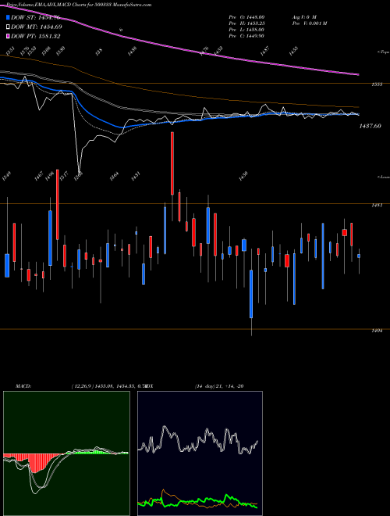Screen dimensions: 390x516
Task: Click the 'MACD:' panel heading
Action: pos(23,385)
